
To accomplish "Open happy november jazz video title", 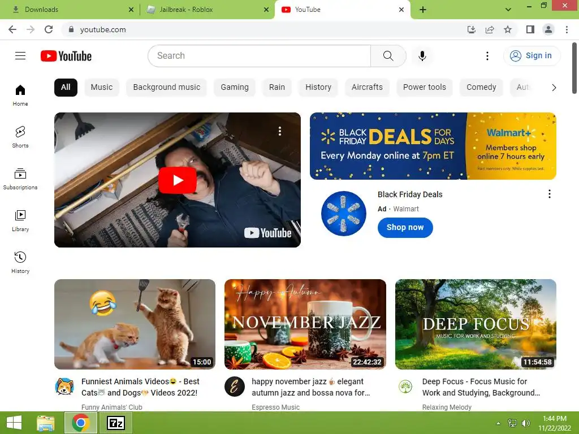I will tap(311, 387).
